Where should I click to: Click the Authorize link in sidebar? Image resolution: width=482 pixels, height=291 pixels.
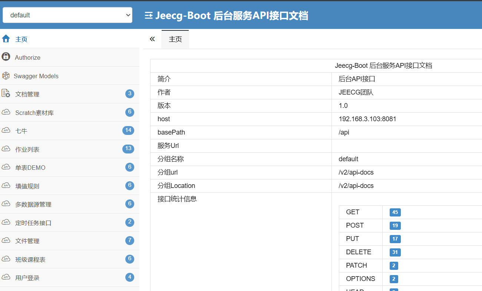27,57
